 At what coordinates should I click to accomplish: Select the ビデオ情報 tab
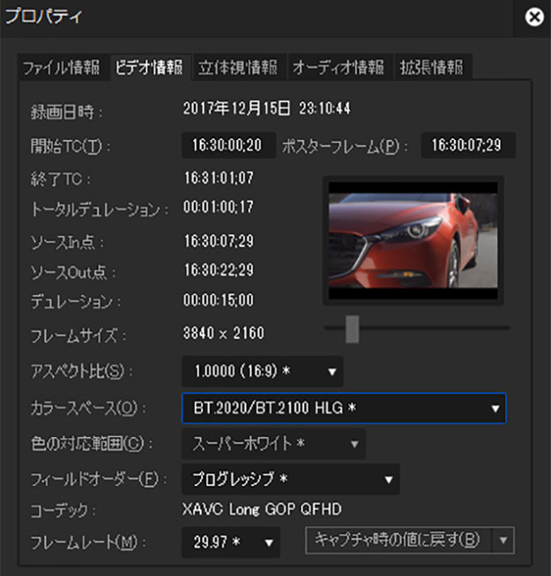coord(147,67)
